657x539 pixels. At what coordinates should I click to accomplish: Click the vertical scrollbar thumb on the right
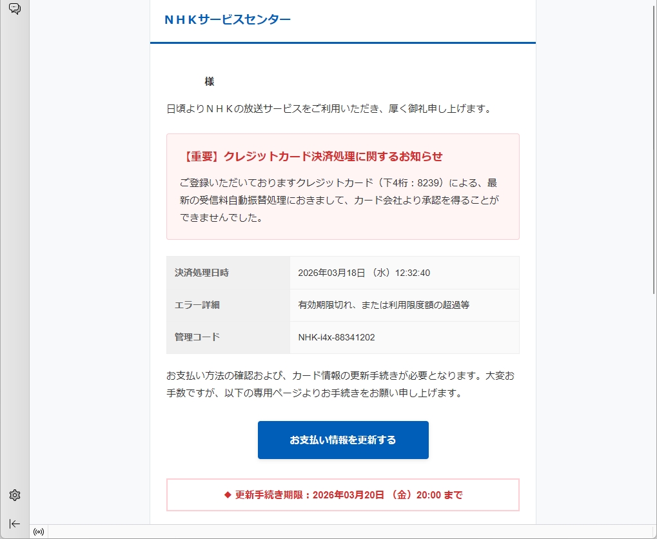(x=654, y=147)
